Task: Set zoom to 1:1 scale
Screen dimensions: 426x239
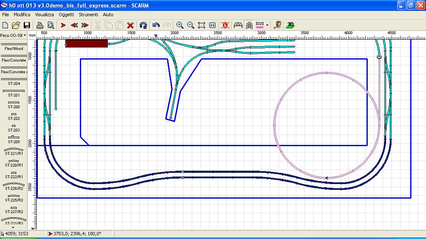Action: pos(212,25)
